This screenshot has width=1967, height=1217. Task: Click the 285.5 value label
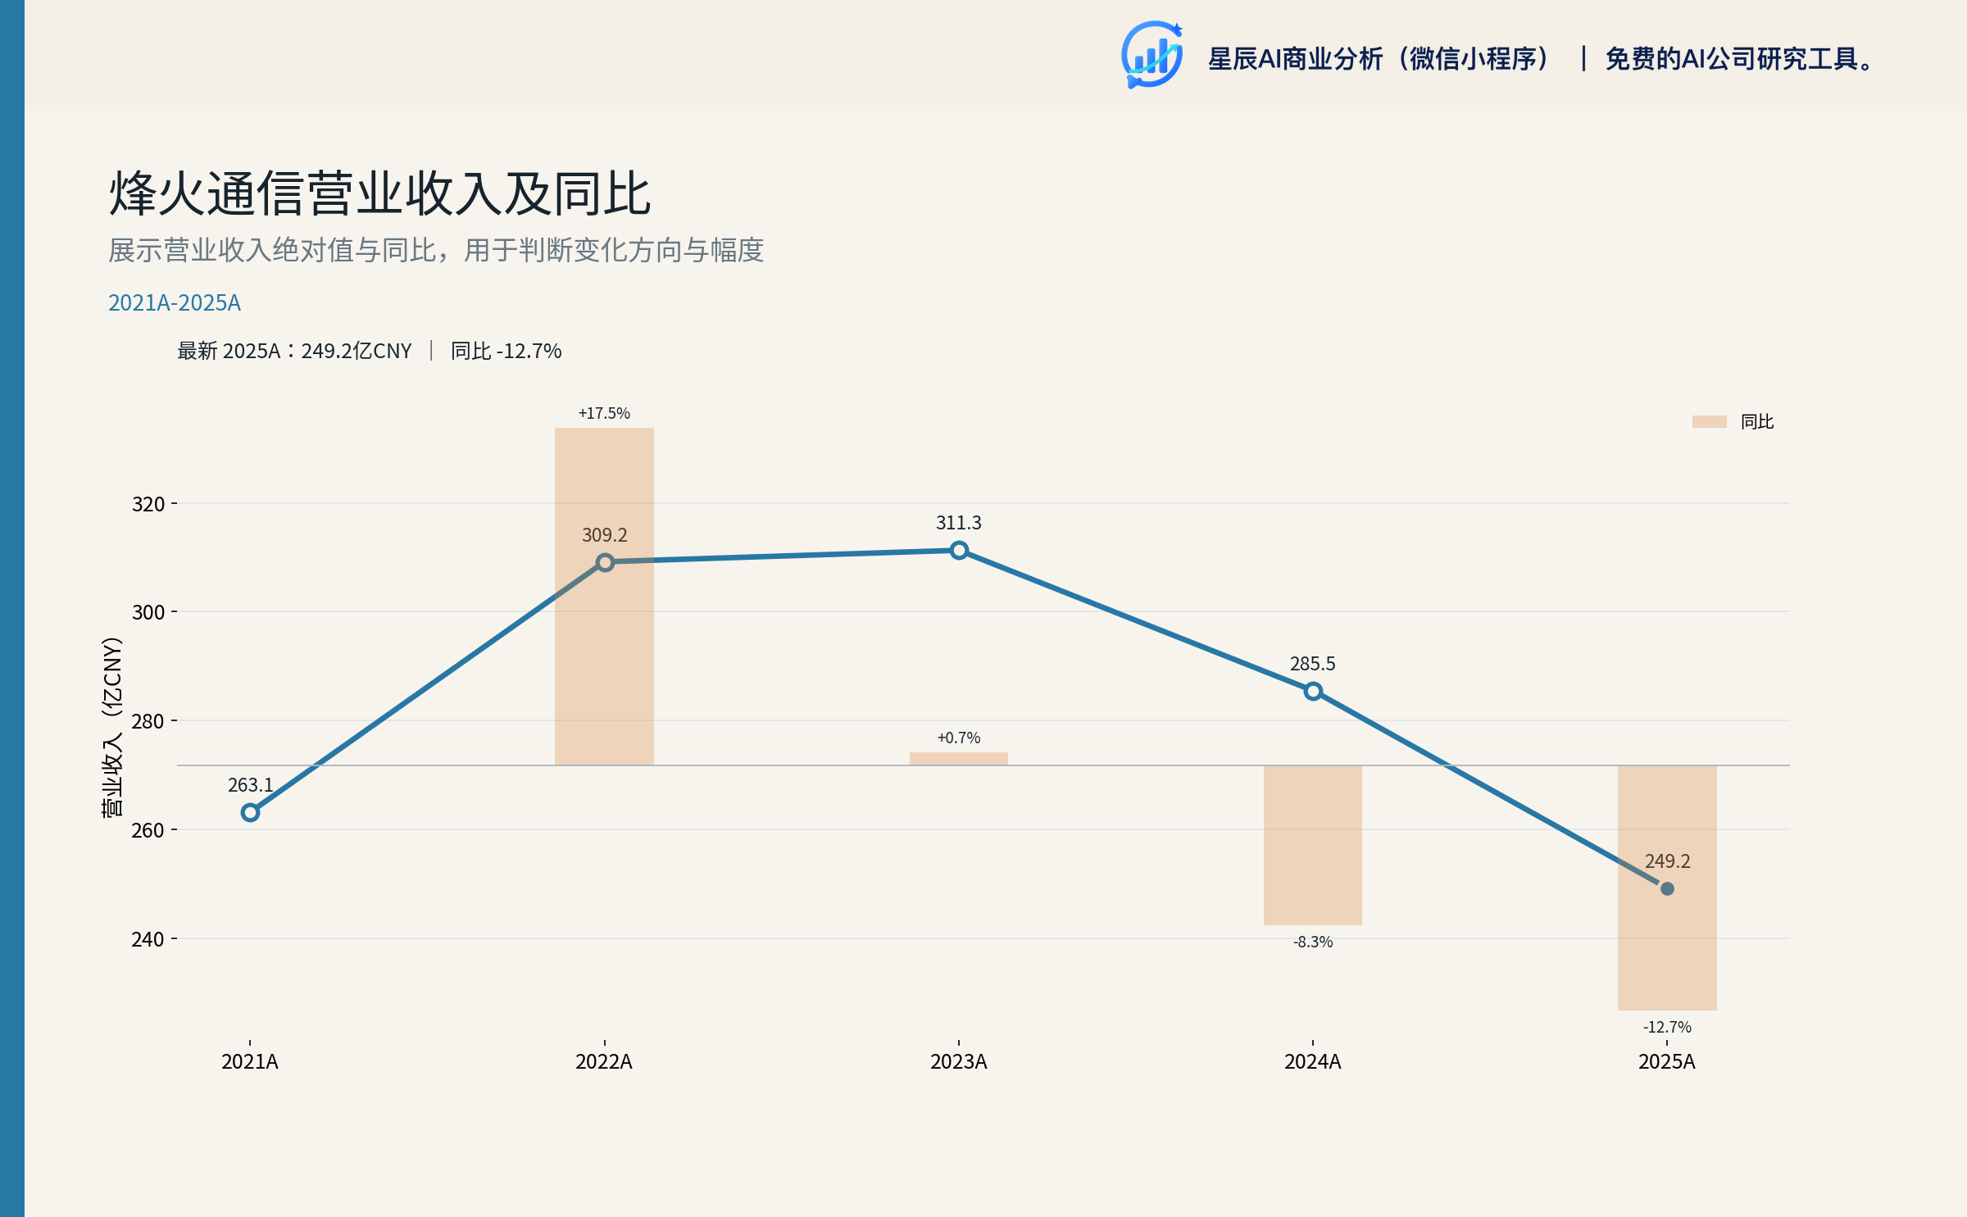coord(1313,664)
